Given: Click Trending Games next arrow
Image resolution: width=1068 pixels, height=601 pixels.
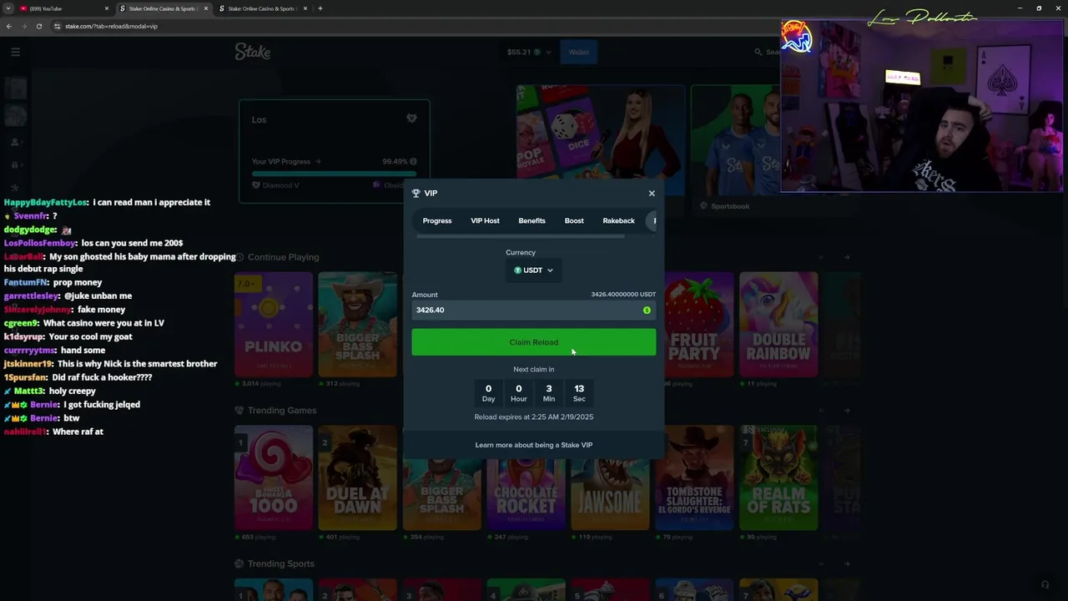Looking at the screenshot, I should pos(847,411).
